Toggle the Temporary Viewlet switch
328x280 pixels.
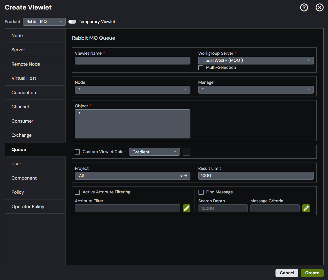[72, 22]
